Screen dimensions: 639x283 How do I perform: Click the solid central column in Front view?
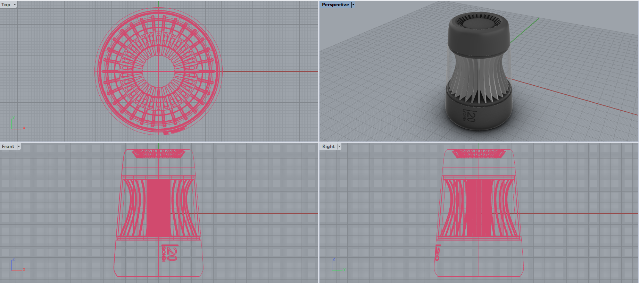158,208
